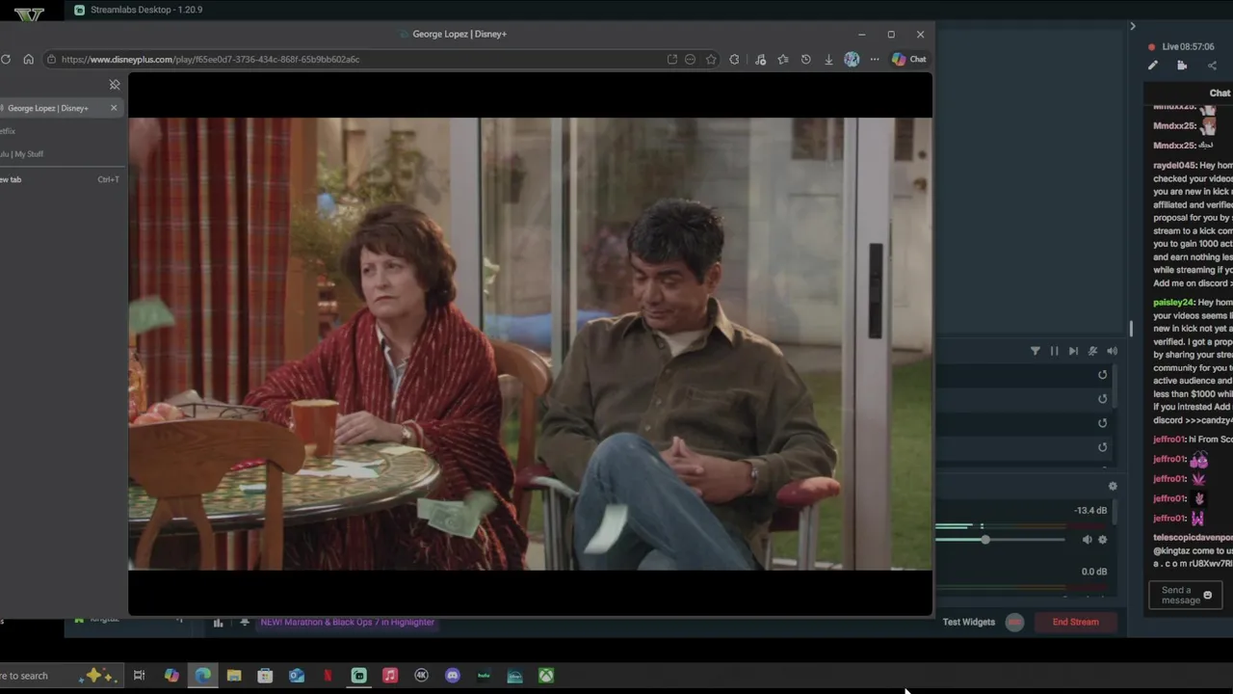Skip to next alert
The image size is (1233, 694).
tap(1073, 351)
